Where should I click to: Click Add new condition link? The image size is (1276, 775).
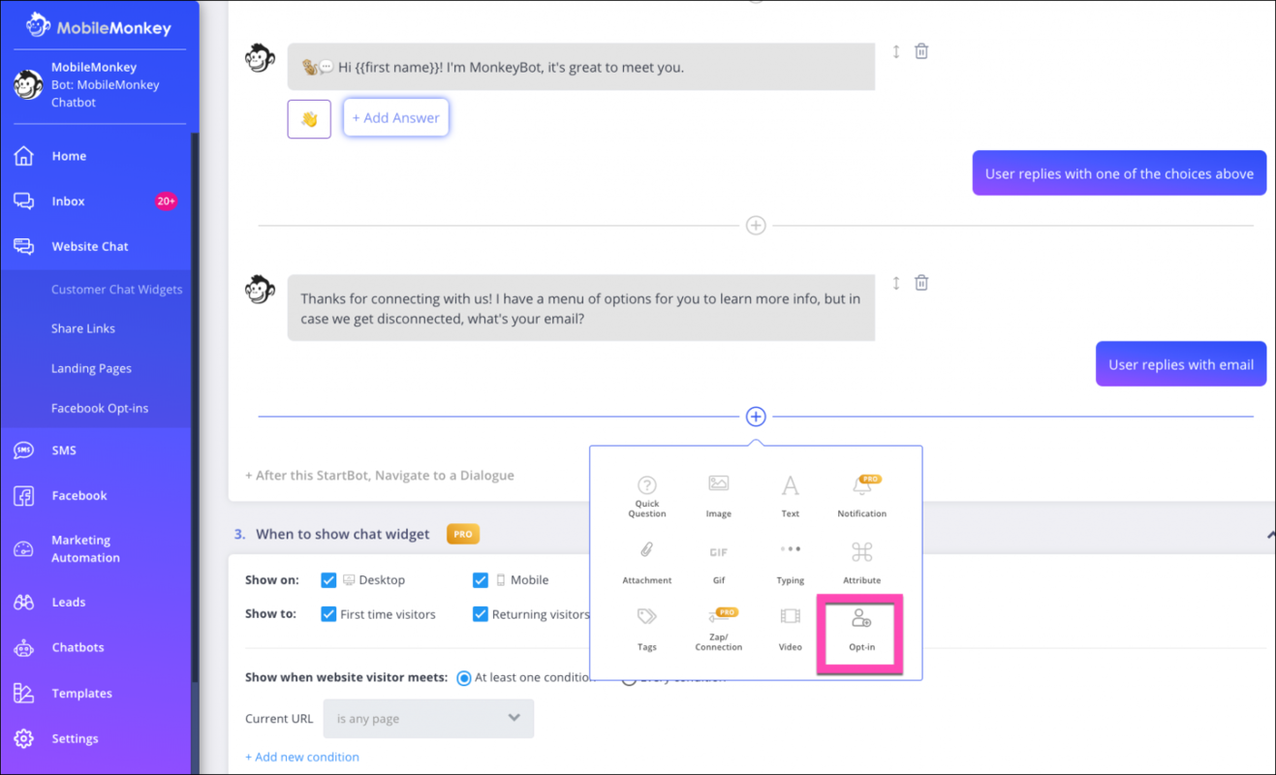tap(302, 758)
